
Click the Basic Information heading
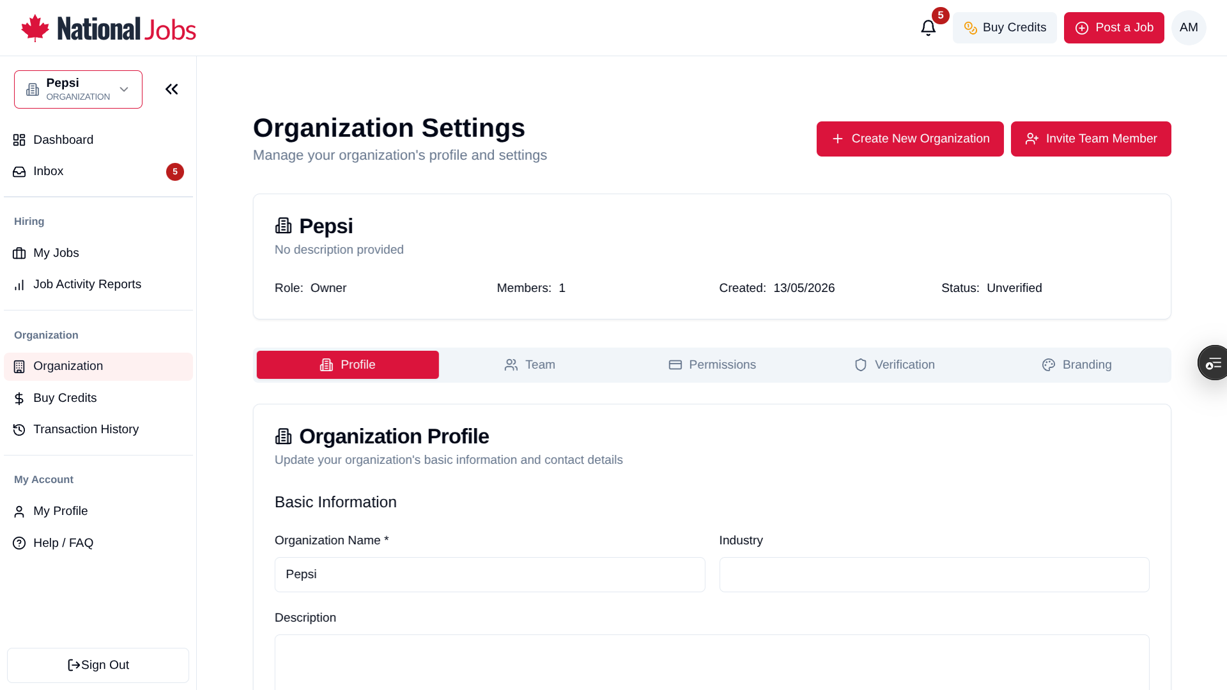coord(336,502)
